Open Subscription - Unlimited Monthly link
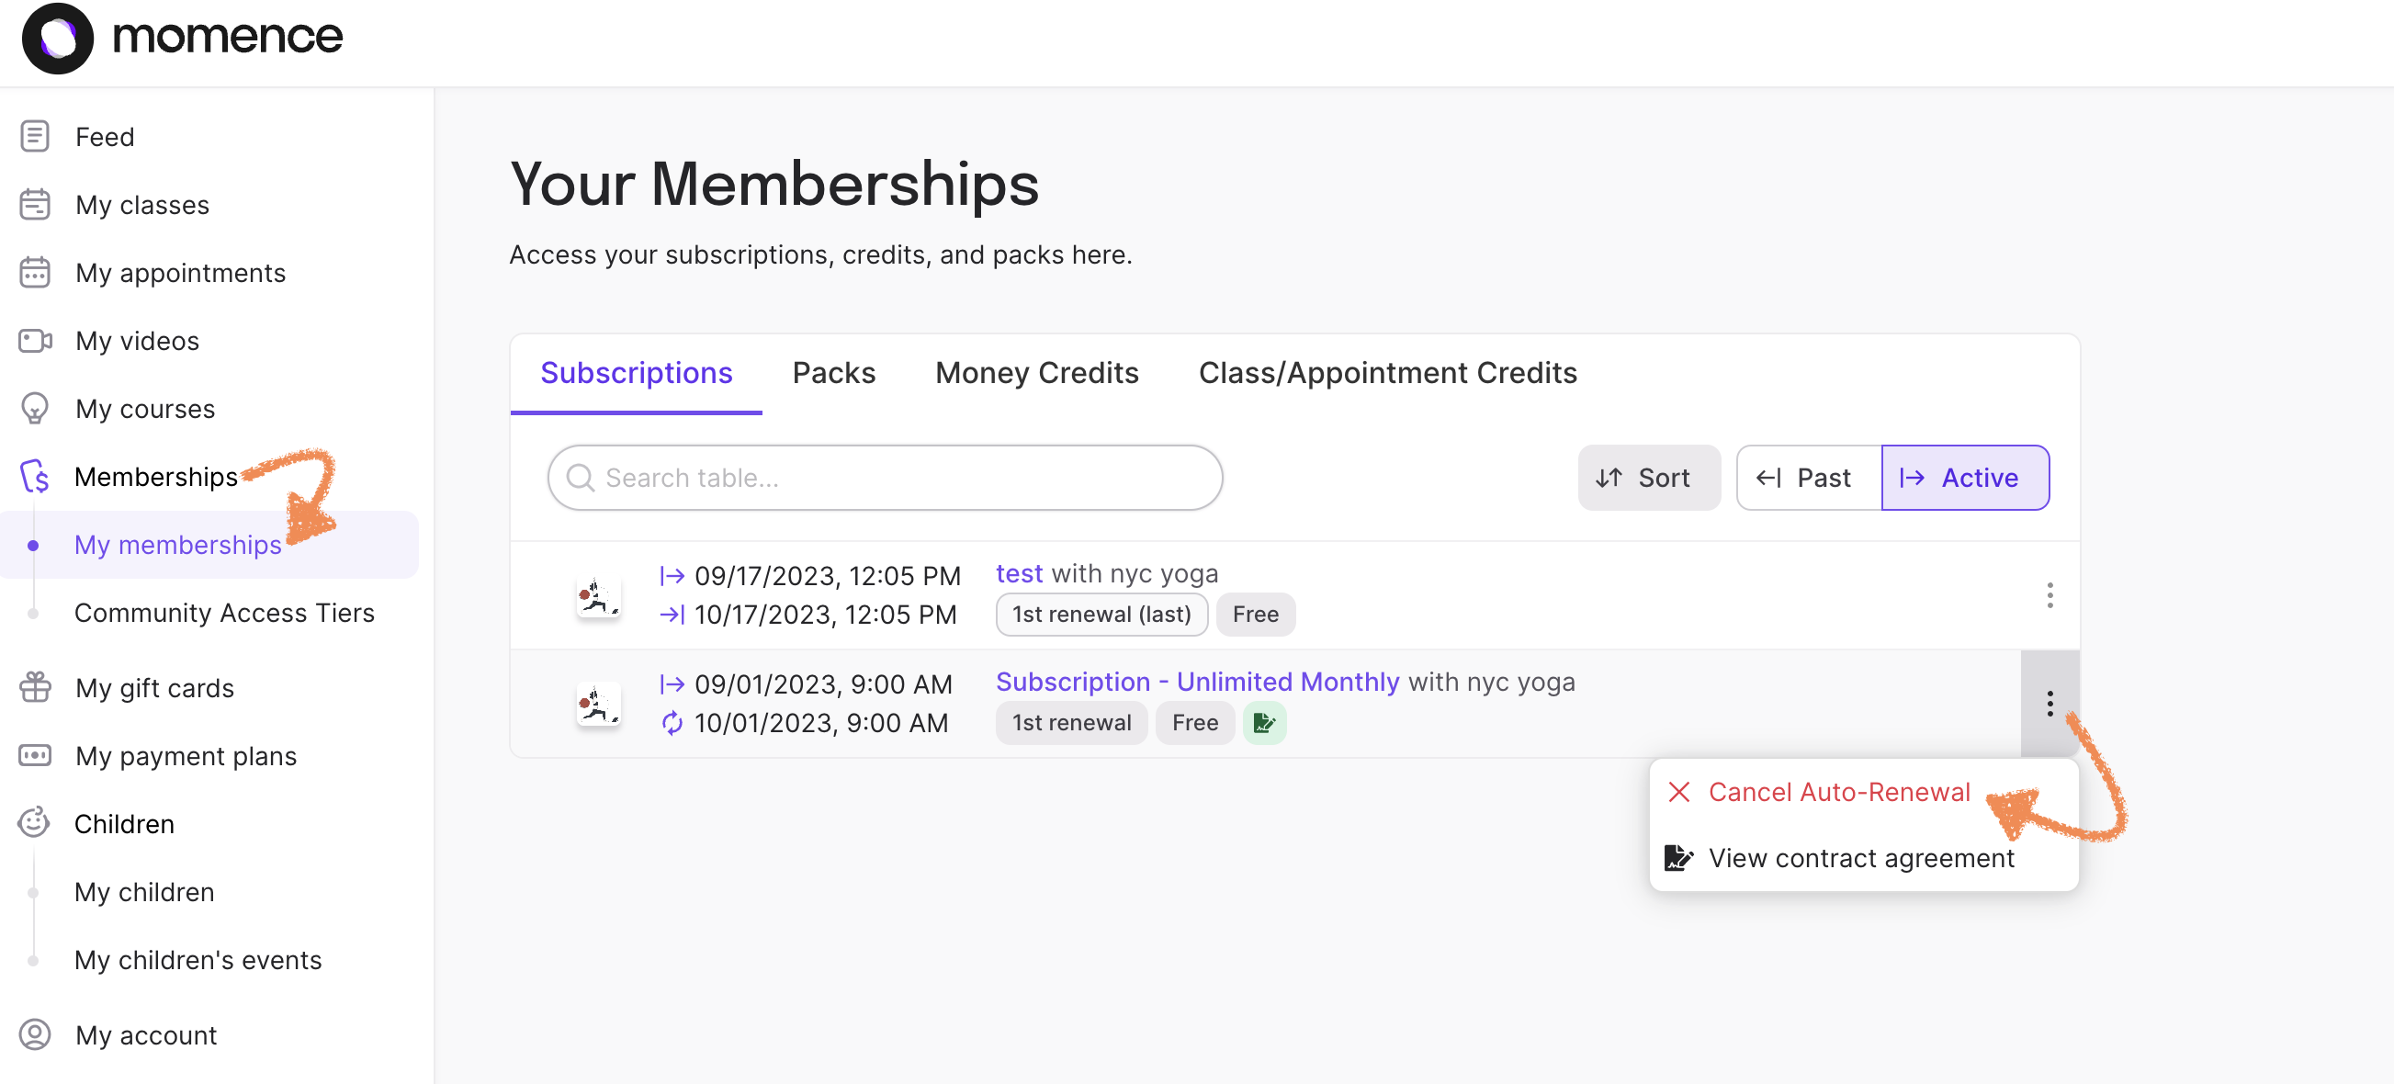This screenshot has width=2394, height=1084. (x=1196, y=682)
